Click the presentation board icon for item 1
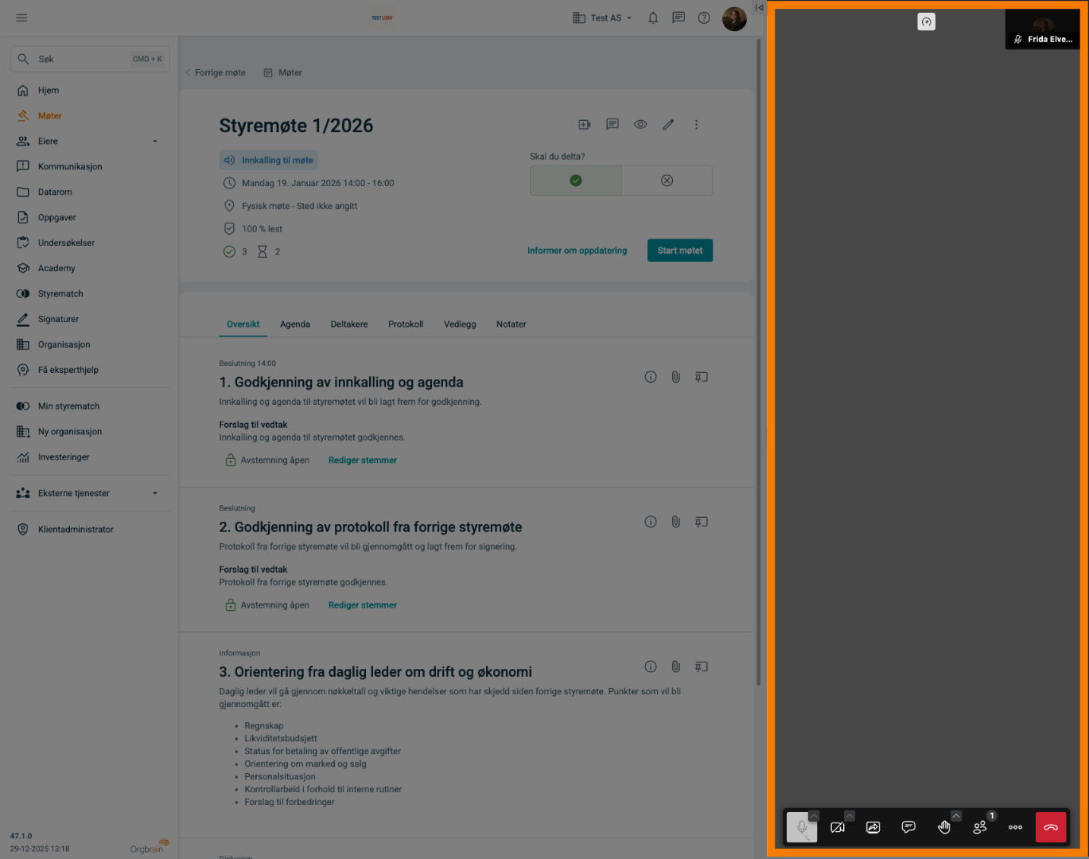The image size is (1089, 859). coord(701,377)
